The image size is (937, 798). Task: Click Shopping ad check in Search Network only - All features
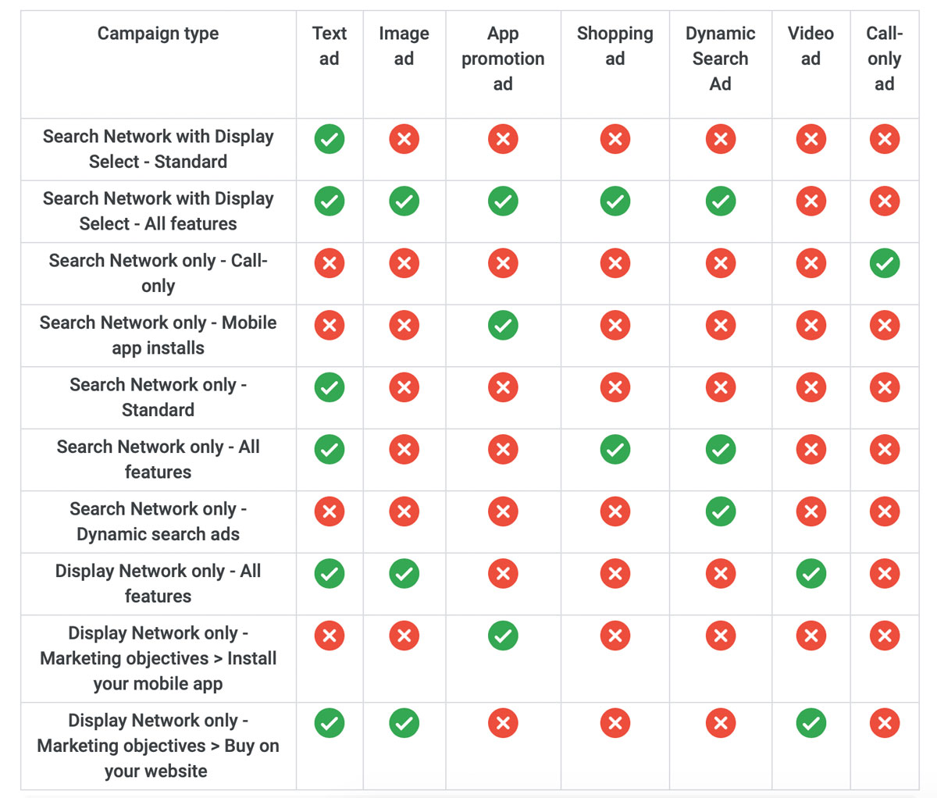point(615,450)
